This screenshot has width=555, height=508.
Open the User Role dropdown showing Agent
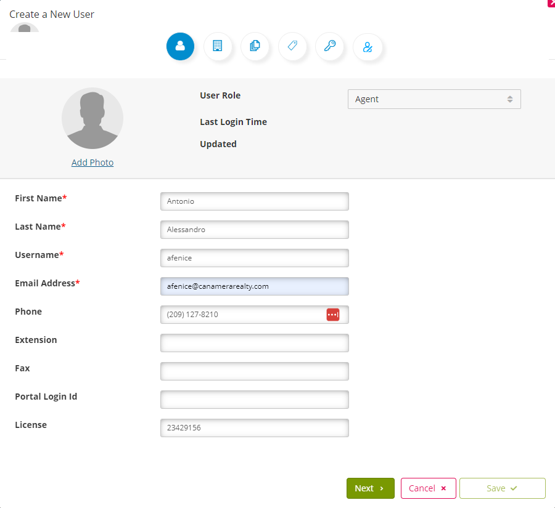[434, 99]
